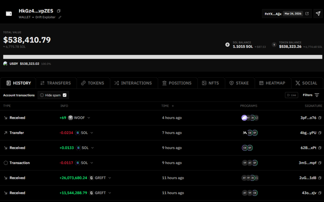
Task: Open the Filters menu
Action: [x=311, y=95]
